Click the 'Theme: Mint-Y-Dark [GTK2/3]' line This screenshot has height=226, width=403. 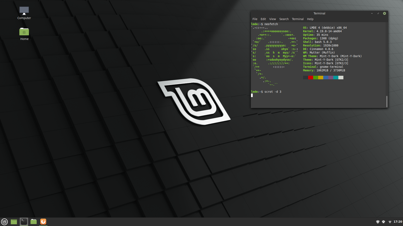coord(326,60)
